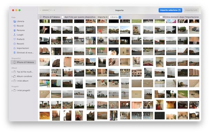
Task: Expand I miei album disclosure chevron
Action: (12, 81)
